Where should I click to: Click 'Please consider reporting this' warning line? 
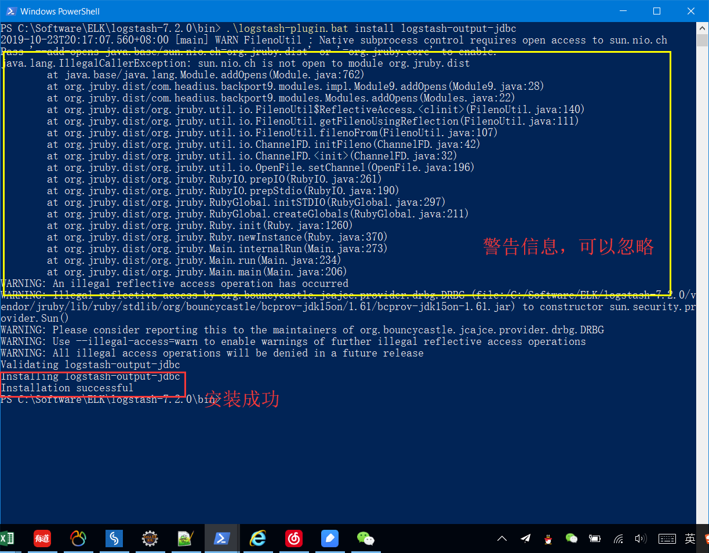(302, 330)
